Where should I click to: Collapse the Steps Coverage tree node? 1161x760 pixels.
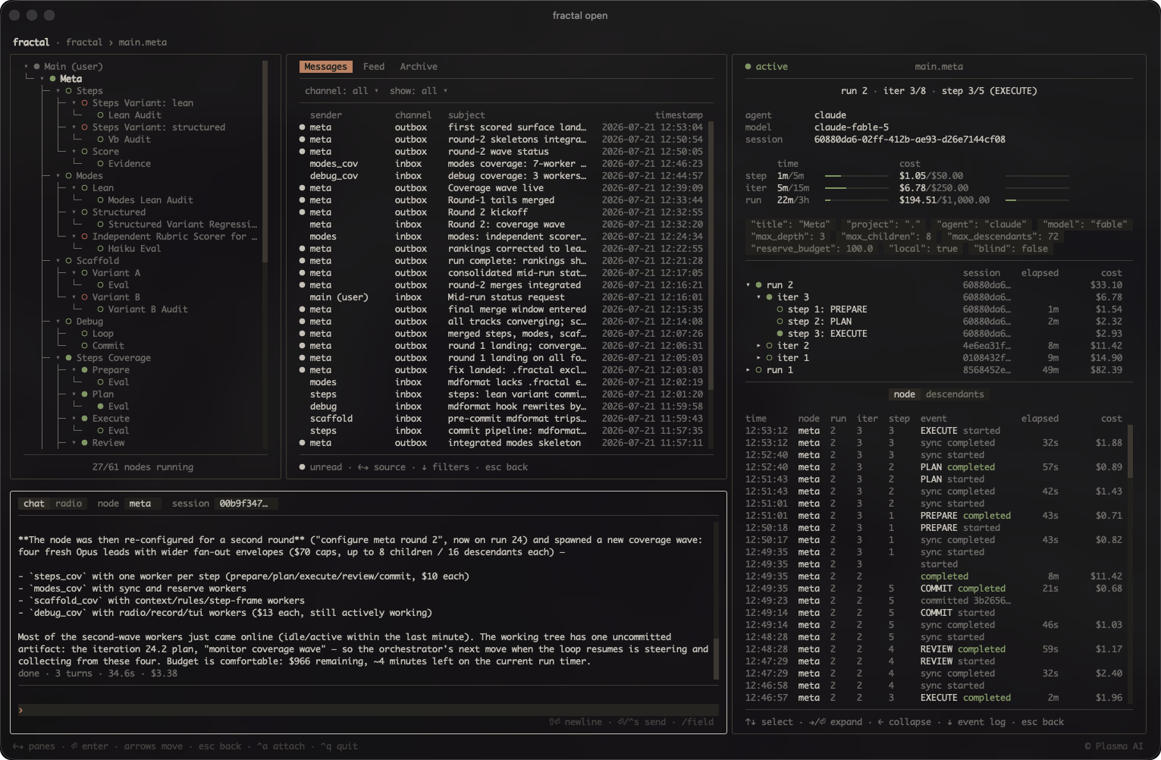coord(58,358)
